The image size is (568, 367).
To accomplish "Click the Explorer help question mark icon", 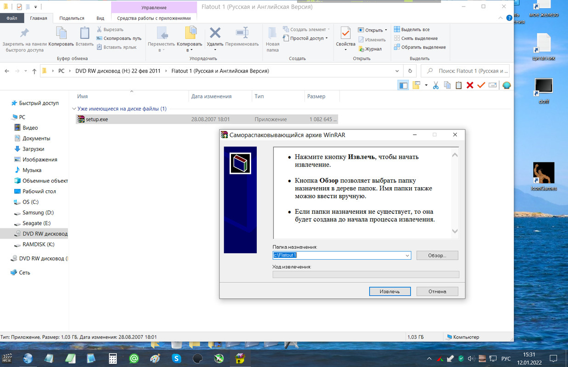I will click(x=509, y=18).
